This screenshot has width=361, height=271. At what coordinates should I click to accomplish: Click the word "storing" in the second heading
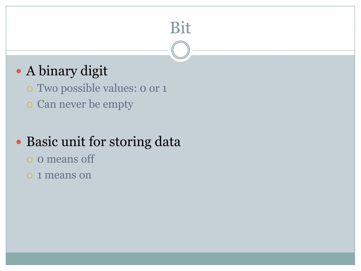click(x=130, y=142)
